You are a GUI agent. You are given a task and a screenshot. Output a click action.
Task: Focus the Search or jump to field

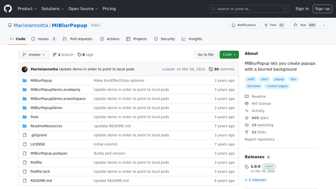tap(249, 9)
